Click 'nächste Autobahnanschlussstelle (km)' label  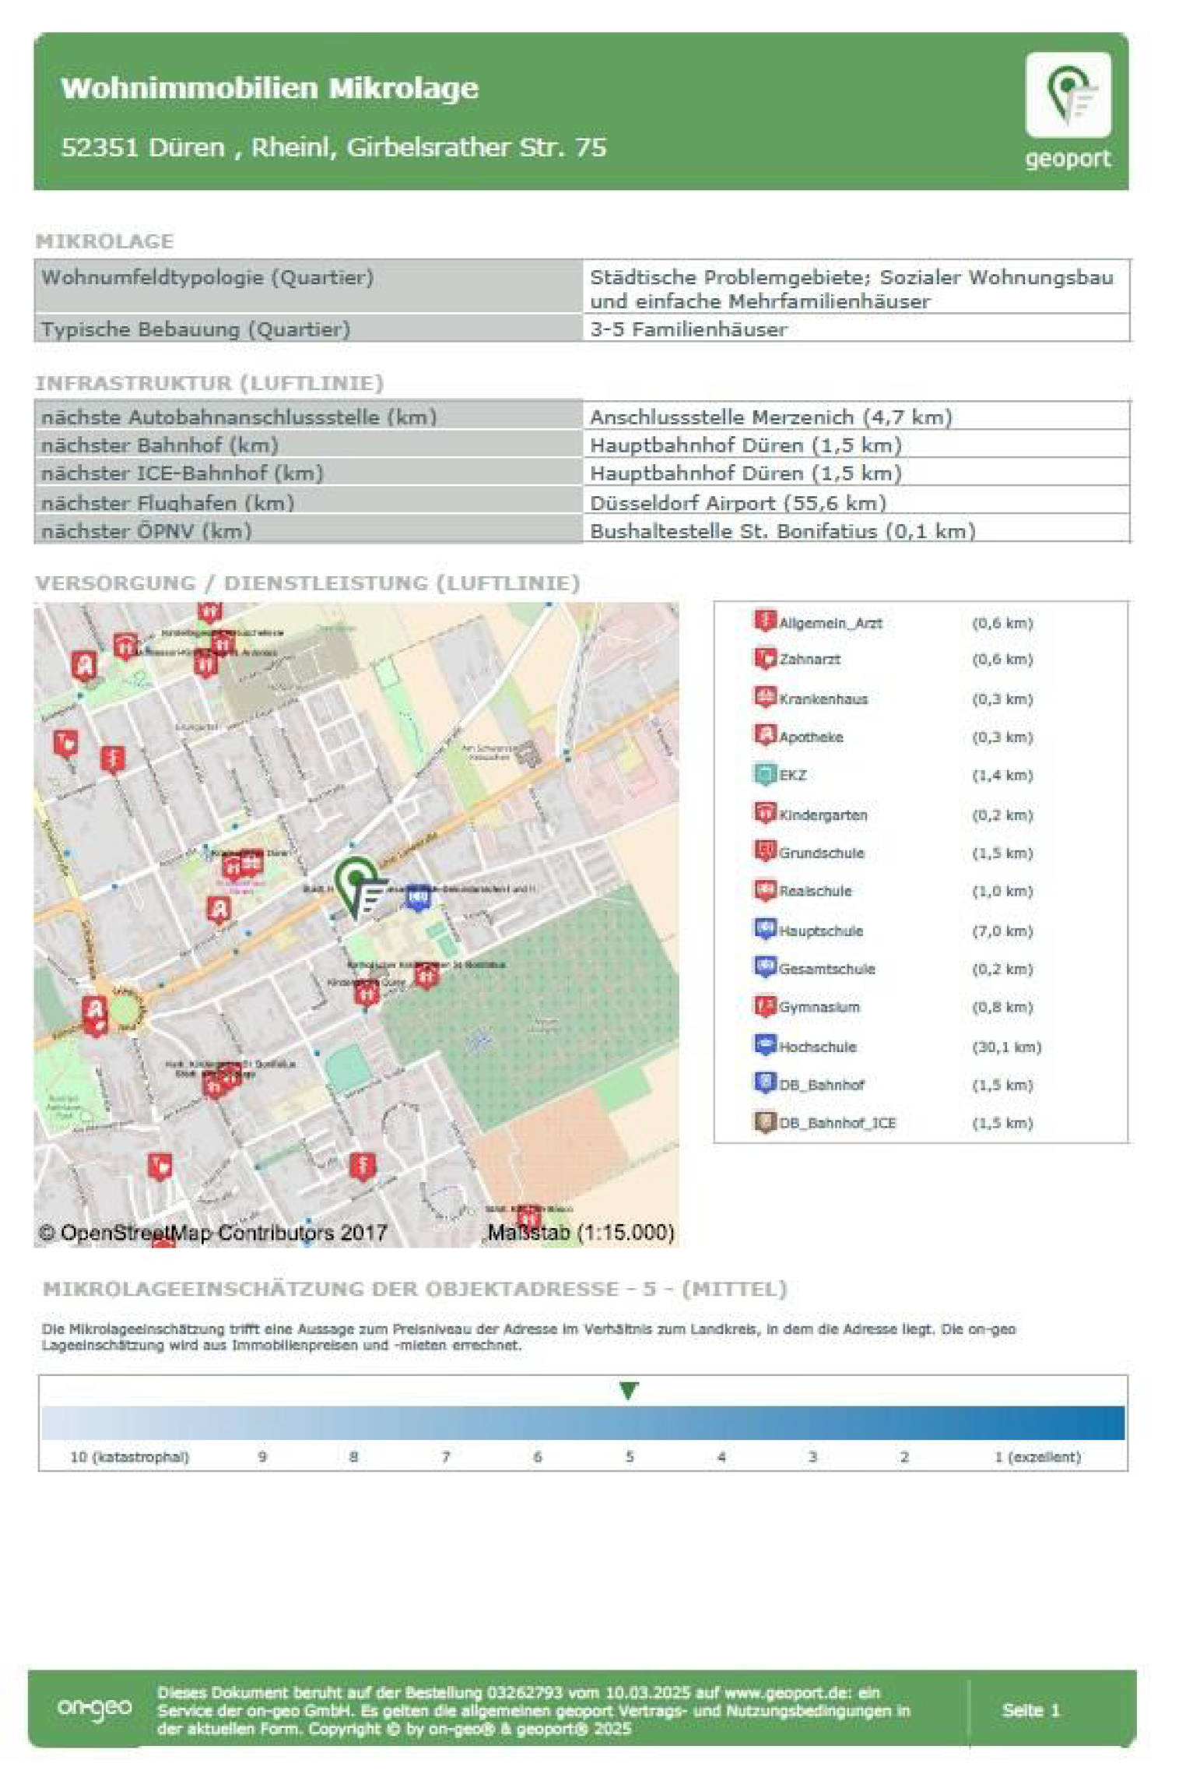(239, 417)
